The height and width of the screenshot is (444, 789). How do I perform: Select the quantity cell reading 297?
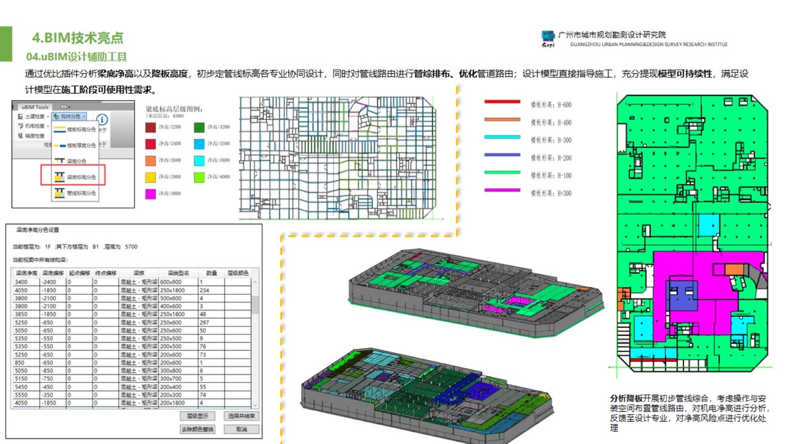tap(211, 323)
